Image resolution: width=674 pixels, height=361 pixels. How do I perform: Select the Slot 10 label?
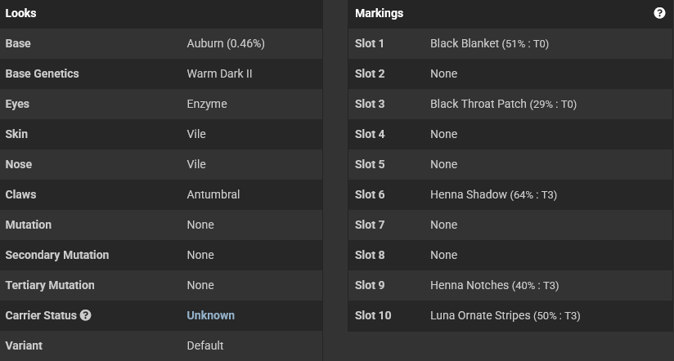coord(372,315)
